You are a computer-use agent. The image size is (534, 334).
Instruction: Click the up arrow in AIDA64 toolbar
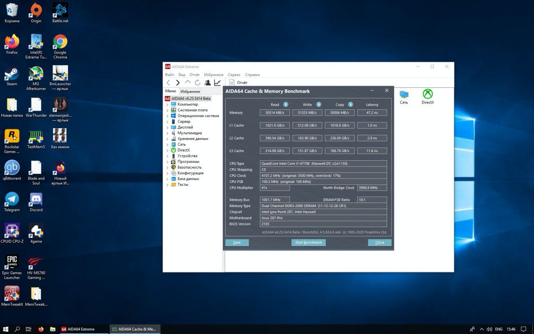(188, 83)
